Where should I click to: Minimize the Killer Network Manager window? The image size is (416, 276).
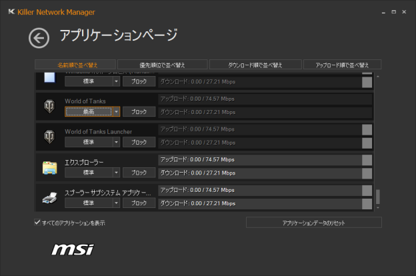(383, 12)
